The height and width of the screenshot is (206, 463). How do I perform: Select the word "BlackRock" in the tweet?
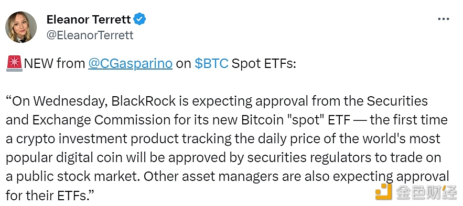coord(144,101)
